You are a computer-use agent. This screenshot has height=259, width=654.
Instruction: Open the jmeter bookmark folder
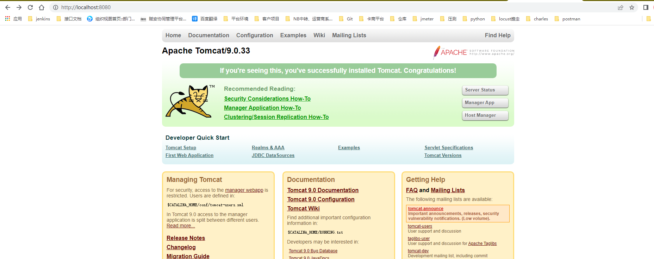coord(423,19)
